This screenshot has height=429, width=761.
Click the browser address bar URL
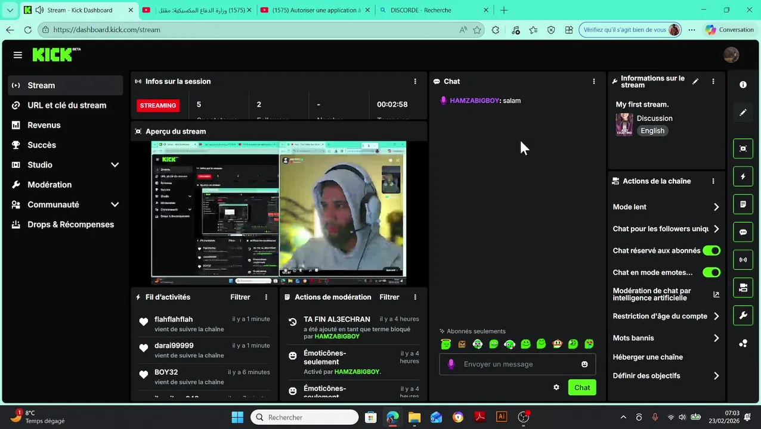point(107,30)
